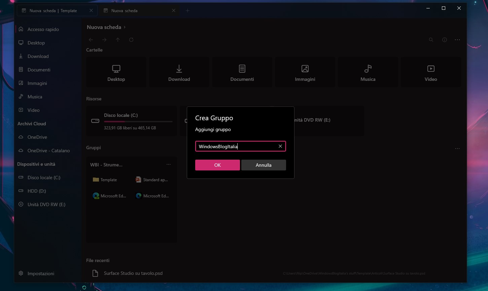Refresh the current view
The image size is (488, 291).
tap(131, 40)
